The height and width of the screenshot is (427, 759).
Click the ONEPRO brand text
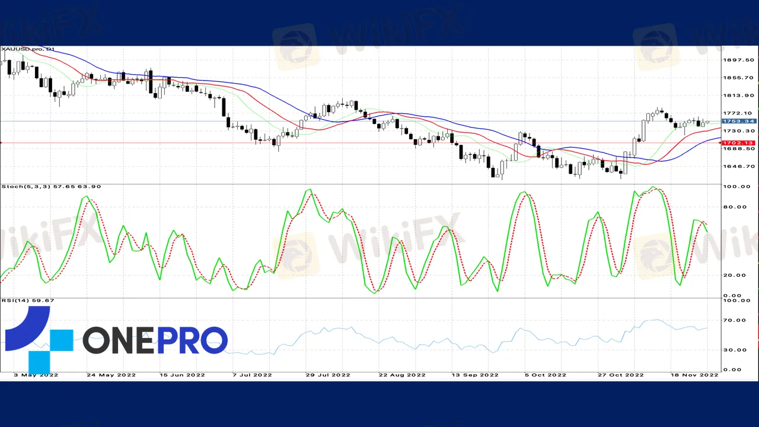[x=155, y=340]
